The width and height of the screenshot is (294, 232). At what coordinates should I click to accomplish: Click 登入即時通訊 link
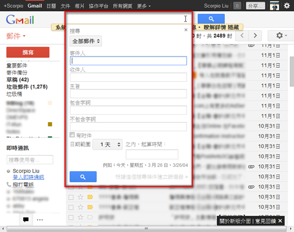pyautogui.click(x=28, y=177)
